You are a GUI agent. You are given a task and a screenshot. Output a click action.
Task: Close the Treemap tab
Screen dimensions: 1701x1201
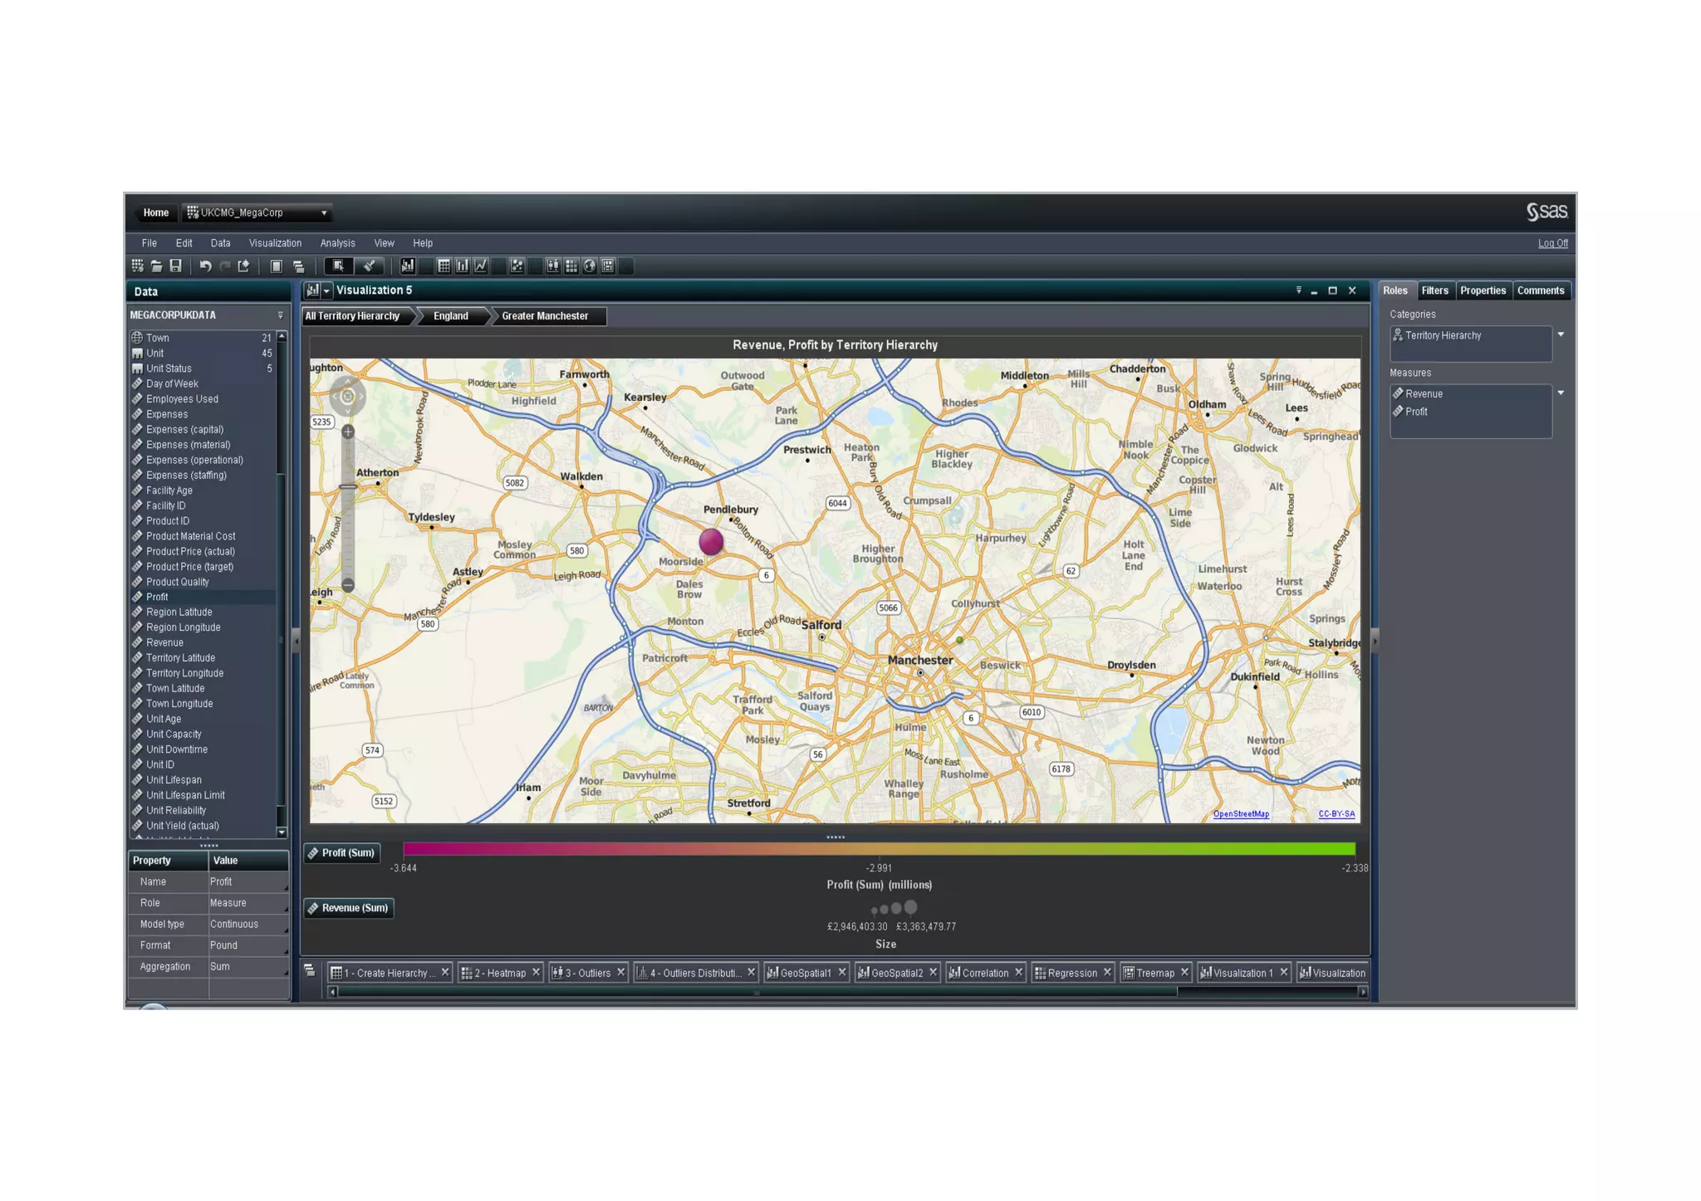(1184, 973)
